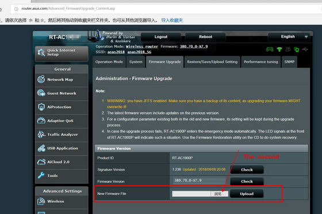This screenshot has height=214, width=322.
Task: Open AiProtection menu item
Action: click(62, 107)
